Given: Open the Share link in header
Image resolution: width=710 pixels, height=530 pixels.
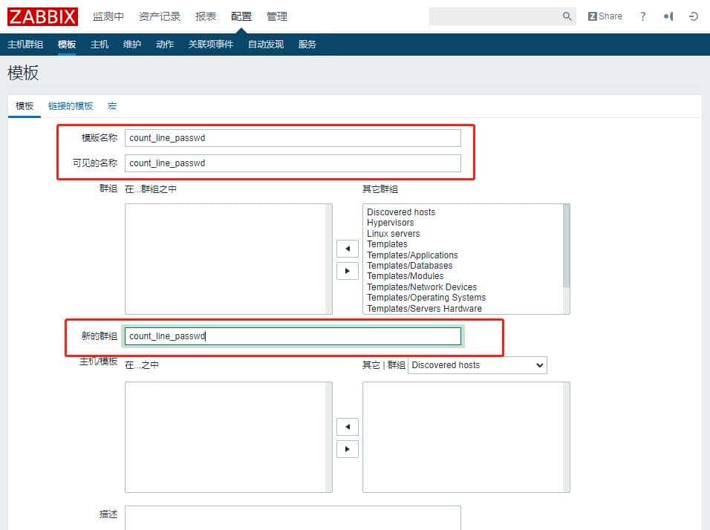Looking at the screenshot, I should pos(605,16).
